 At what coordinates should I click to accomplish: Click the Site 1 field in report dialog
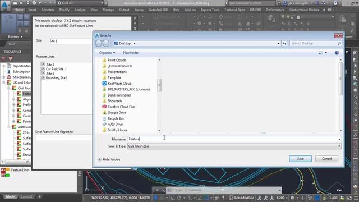70,41
